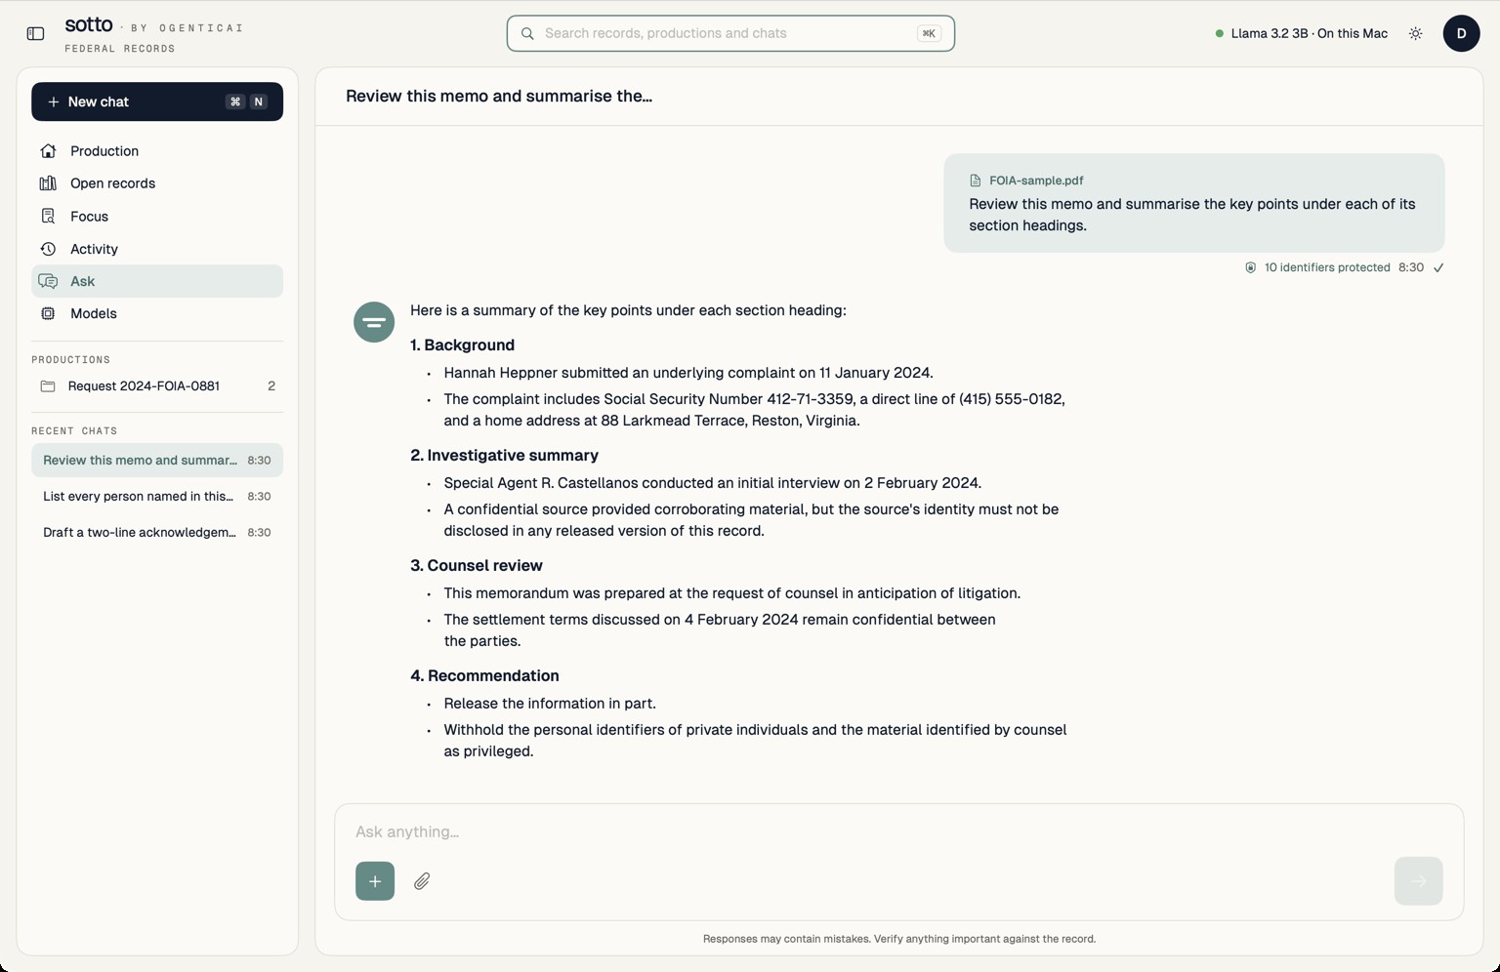Open Production in the sidebar
Viewport: 1500px width, 972px height.
tap(157, 151)
